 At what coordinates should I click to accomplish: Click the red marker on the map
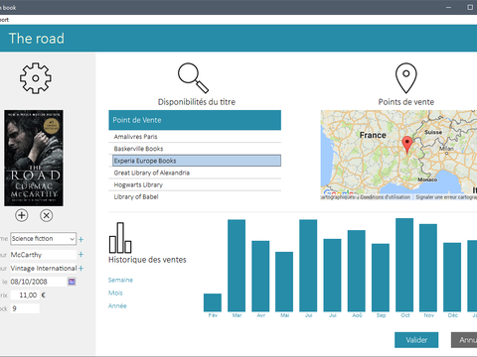coord(407,145)
